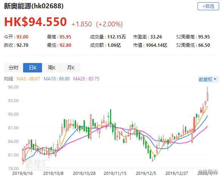
Task: Toggle the MA5 moving average label
Action: tap(28, 79)
